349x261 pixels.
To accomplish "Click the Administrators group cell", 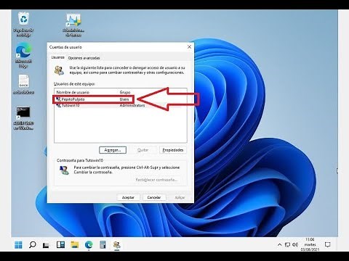I will 132,105.
